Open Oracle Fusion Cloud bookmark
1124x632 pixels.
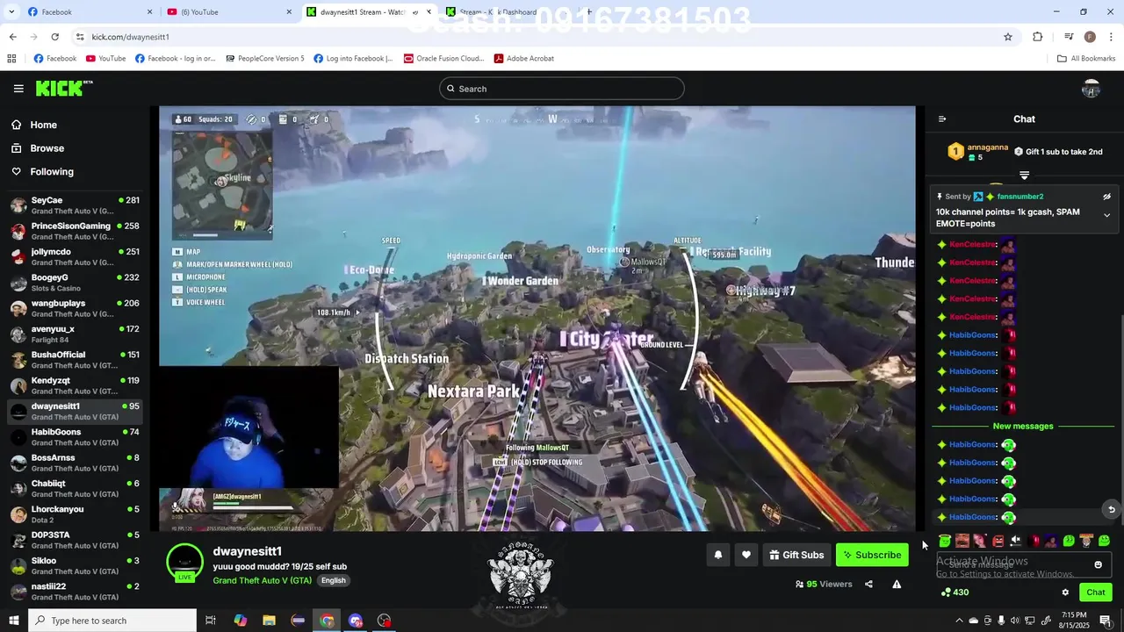(x=444, y=59)
